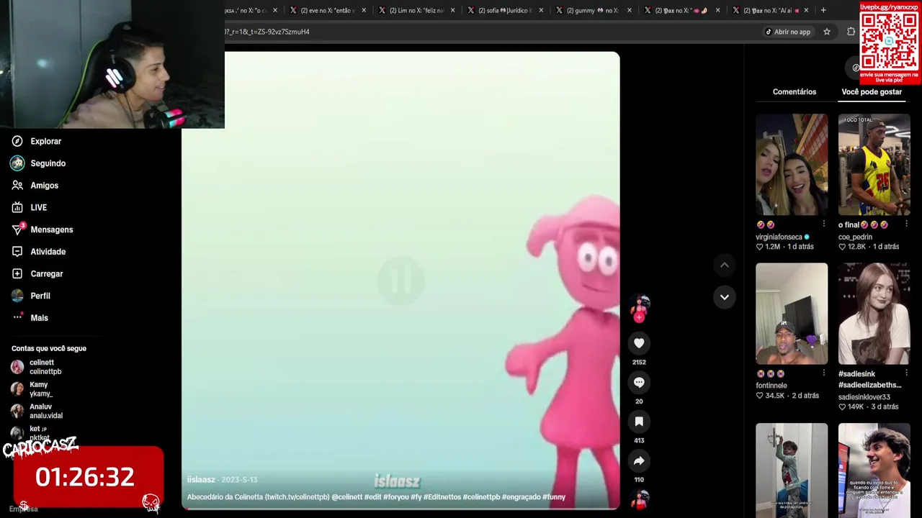The height and width of the screenshot is (518, 922).
Task: Select 'ykamy_' username text
Action: pos(41,394)
